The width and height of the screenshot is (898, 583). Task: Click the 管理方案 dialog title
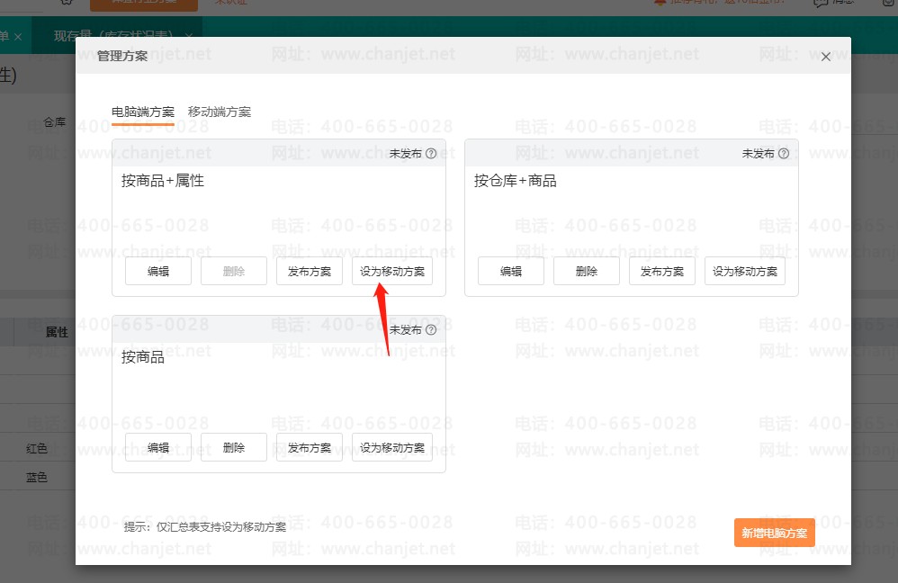(122, 56)
